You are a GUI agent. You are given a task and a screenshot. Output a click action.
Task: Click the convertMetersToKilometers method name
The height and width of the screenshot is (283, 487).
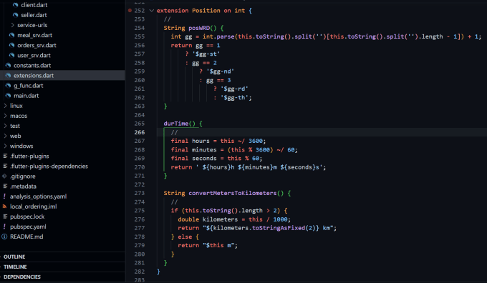(x=232, y=193)
